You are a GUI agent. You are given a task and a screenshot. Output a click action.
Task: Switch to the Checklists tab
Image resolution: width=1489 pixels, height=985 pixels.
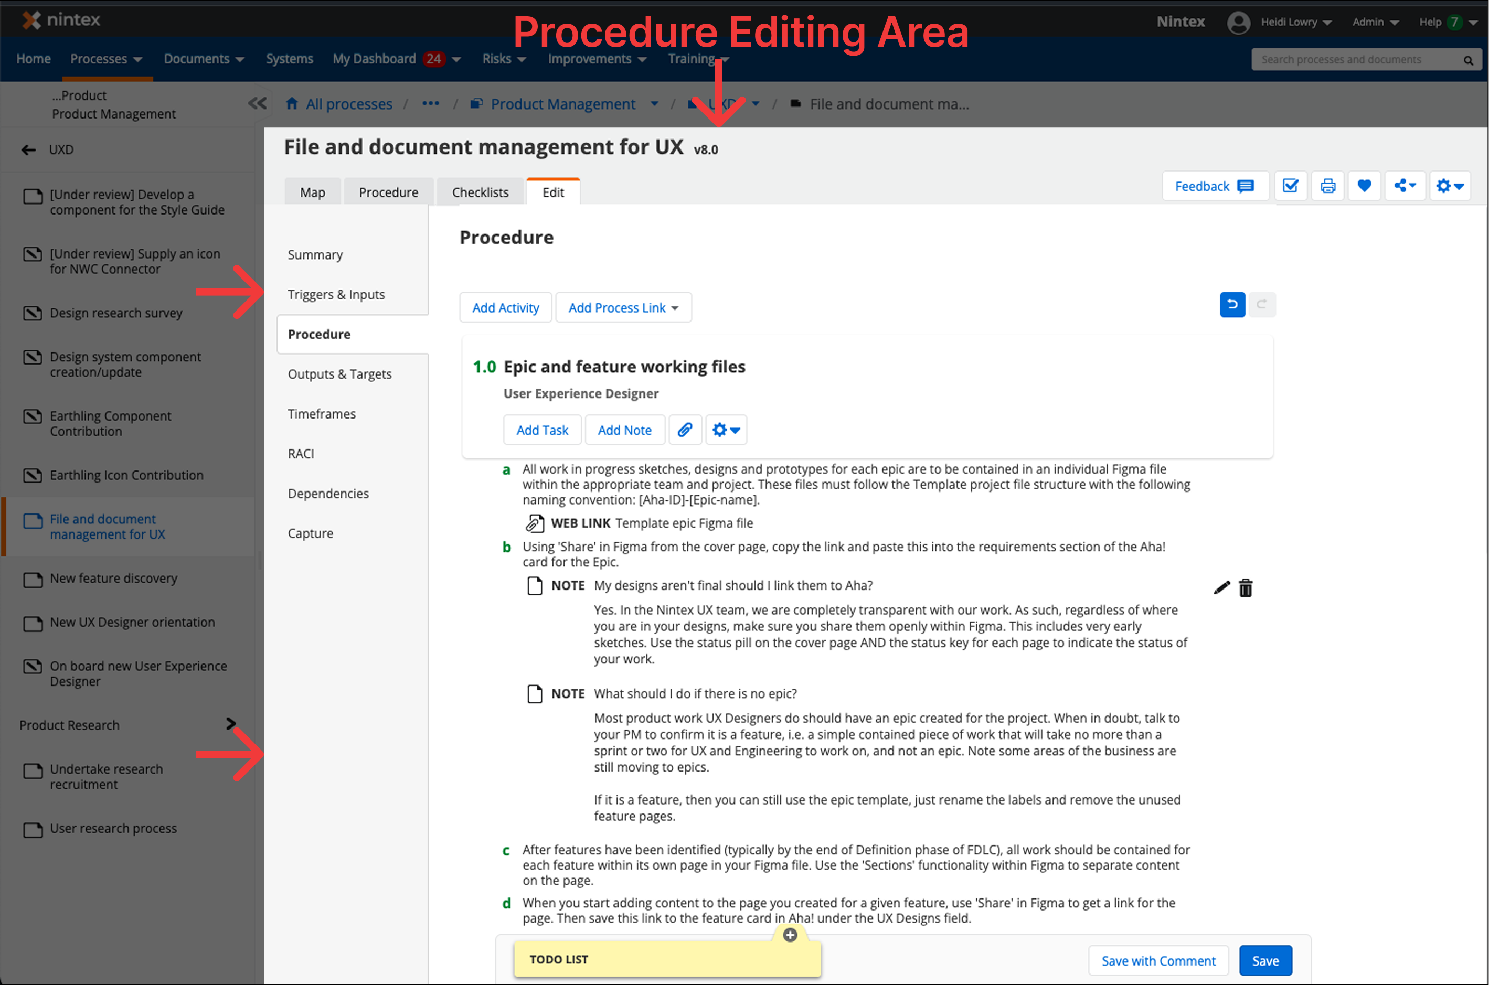click(480, 191)
